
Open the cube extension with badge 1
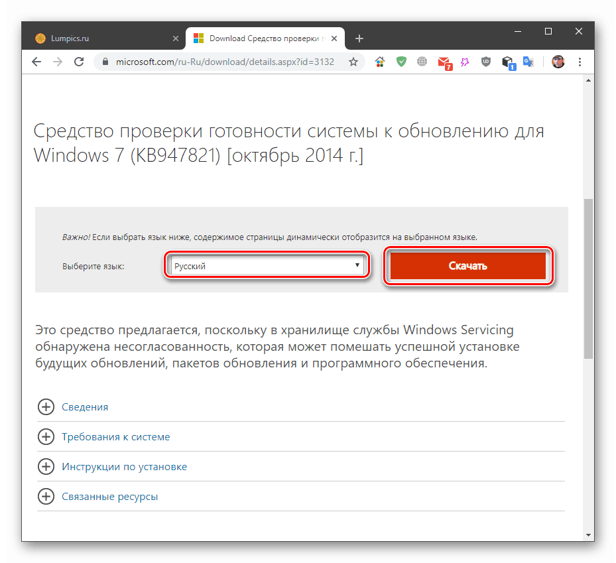click(509, 63)
